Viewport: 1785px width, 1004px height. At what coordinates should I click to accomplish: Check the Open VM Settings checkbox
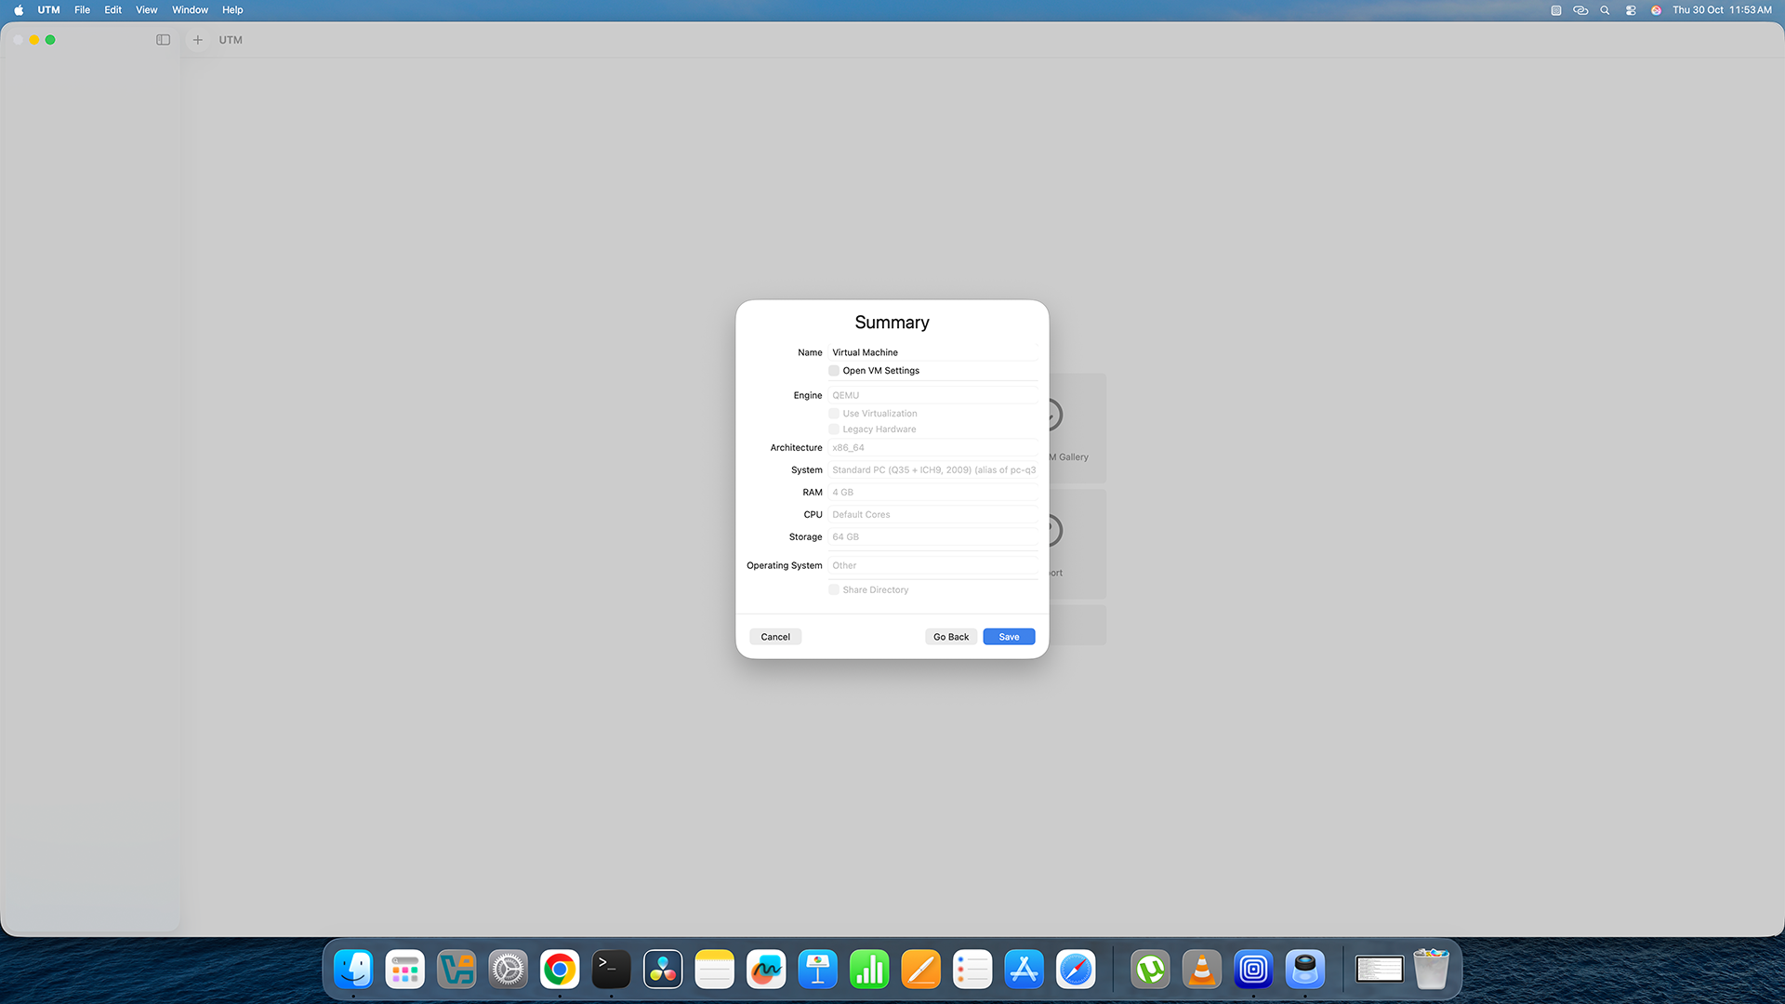tap(833, 370)
